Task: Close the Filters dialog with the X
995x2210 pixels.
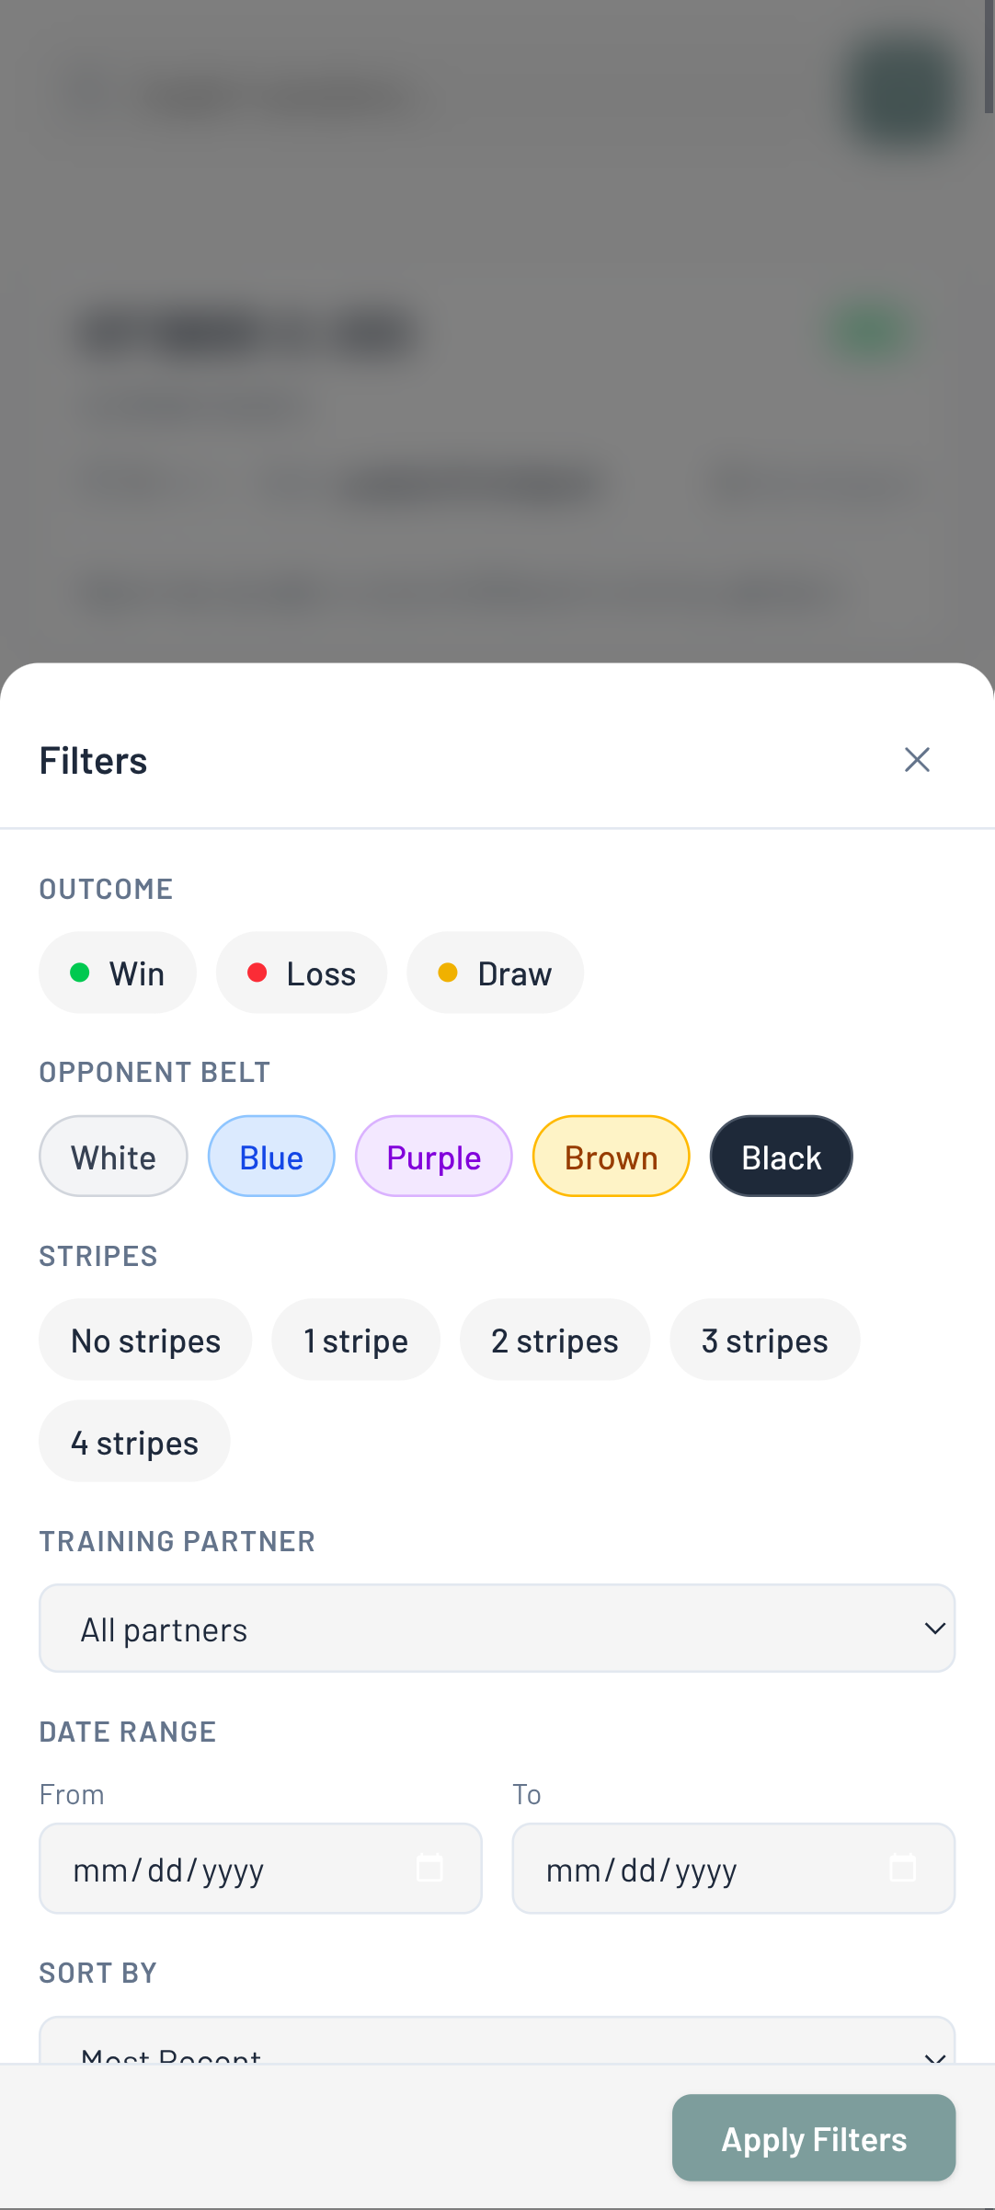Action: (x=917, y=759)
